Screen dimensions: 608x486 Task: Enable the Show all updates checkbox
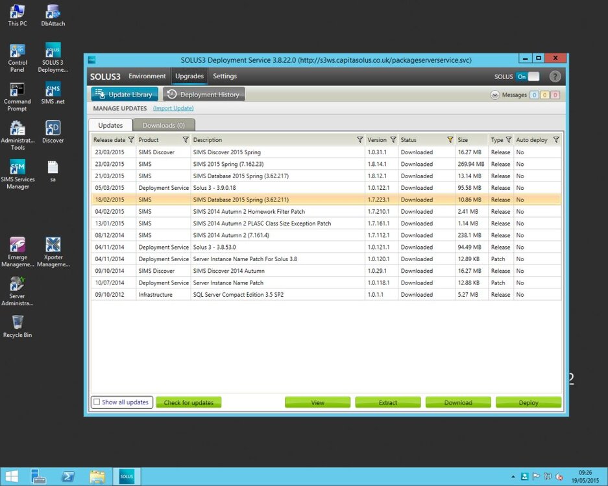97,402
